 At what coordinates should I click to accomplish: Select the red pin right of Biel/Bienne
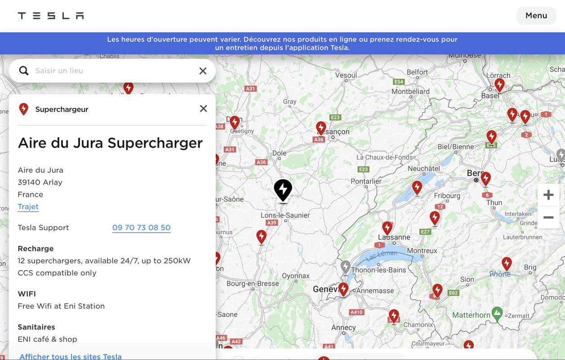click(x=492, y=137)
